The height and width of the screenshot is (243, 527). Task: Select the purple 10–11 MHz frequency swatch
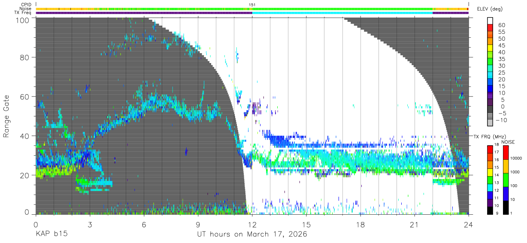pos(491,203)
